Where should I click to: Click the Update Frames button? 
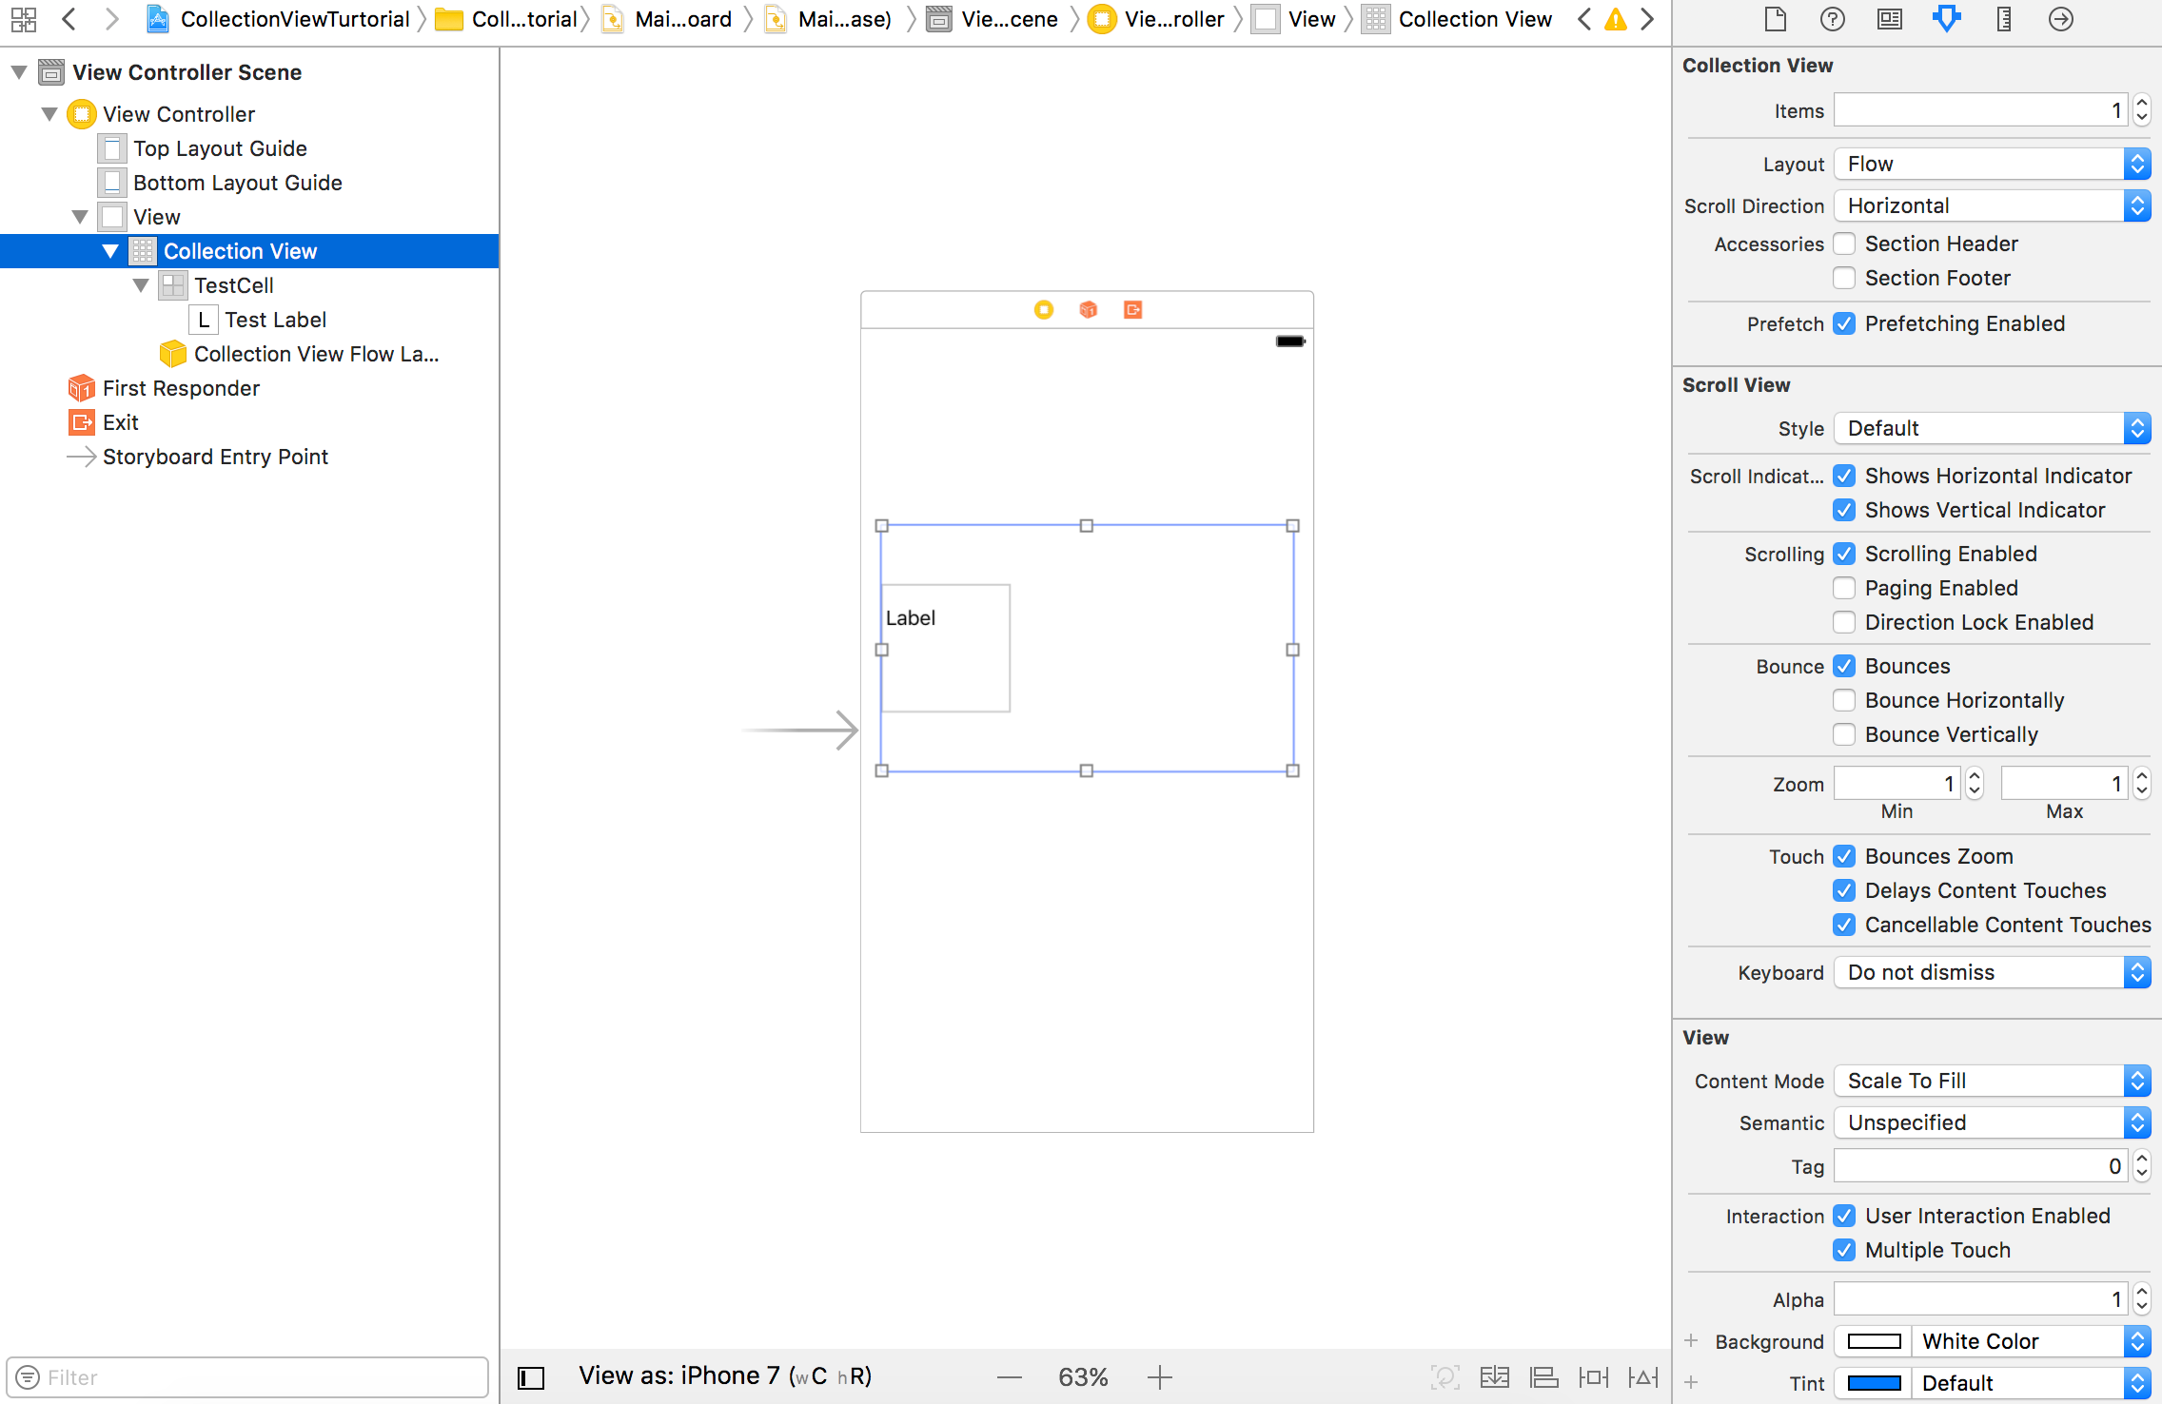point(1445,1377)
